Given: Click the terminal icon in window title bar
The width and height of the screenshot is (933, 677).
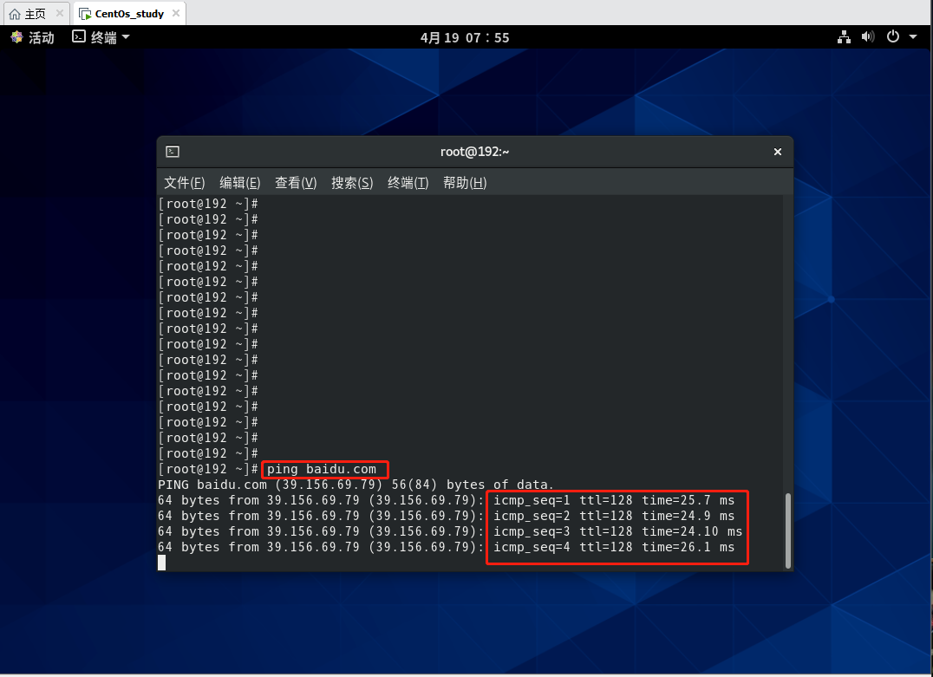Looking at the screenshot, I should [x=173, y=152].
